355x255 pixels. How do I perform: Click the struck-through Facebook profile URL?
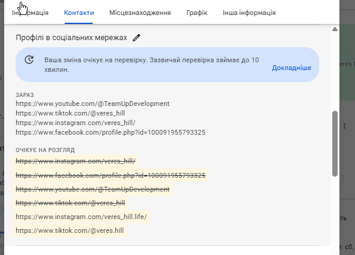point(111,175)
